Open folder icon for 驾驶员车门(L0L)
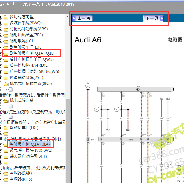The height and width of the screenshot is (183, 184). click(6, 128)
